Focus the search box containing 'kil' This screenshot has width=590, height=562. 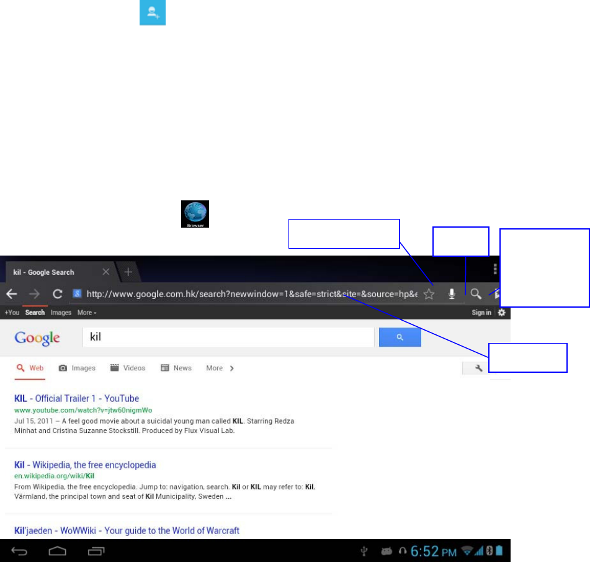click(x=228, y=337)
